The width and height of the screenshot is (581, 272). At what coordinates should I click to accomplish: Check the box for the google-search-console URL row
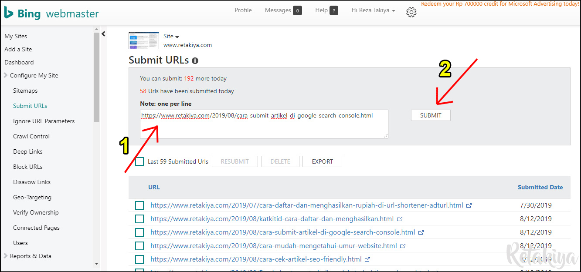pos(139,232)
